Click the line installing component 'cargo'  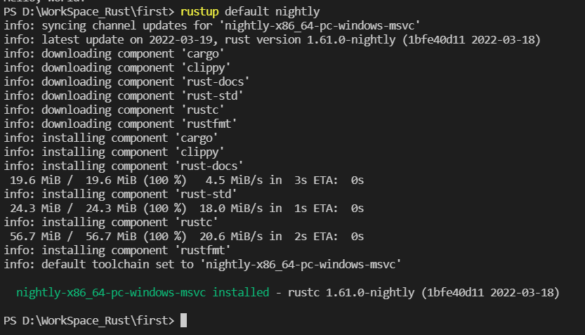point(111,138)
